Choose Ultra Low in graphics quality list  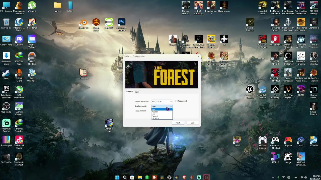162,118
